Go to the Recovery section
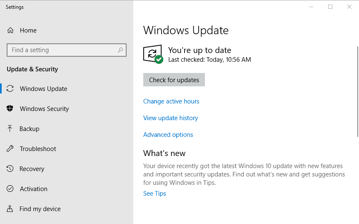 coord(32,169)
